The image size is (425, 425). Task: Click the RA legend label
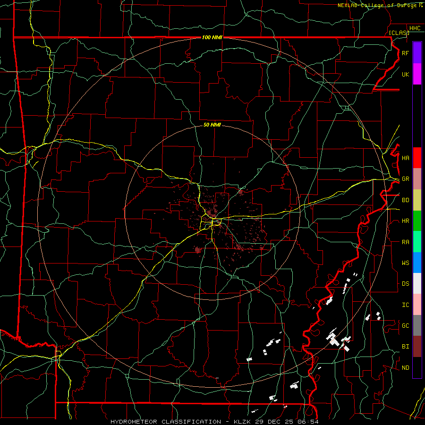[x=405, y=242]
